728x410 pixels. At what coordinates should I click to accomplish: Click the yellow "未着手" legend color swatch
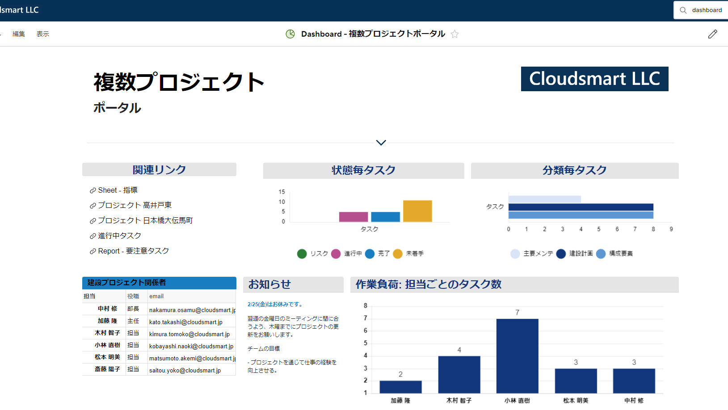397,254
